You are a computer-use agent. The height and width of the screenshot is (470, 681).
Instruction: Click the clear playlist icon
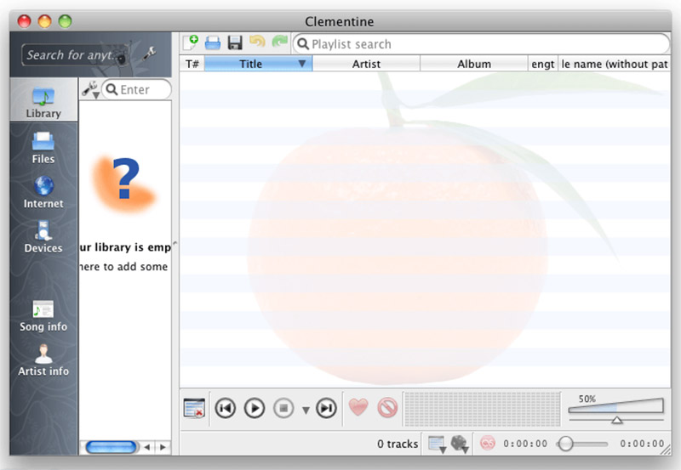tap(194, 408)
